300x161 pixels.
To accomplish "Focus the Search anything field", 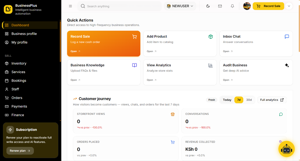I will click(x=120, y=6).
